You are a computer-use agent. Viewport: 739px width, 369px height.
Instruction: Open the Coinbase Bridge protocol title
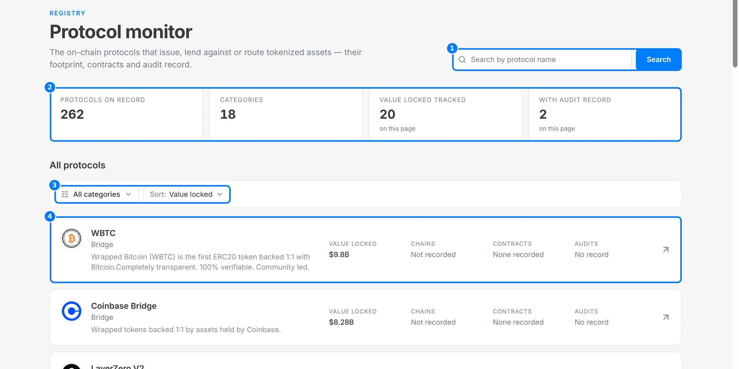(124, 306)
